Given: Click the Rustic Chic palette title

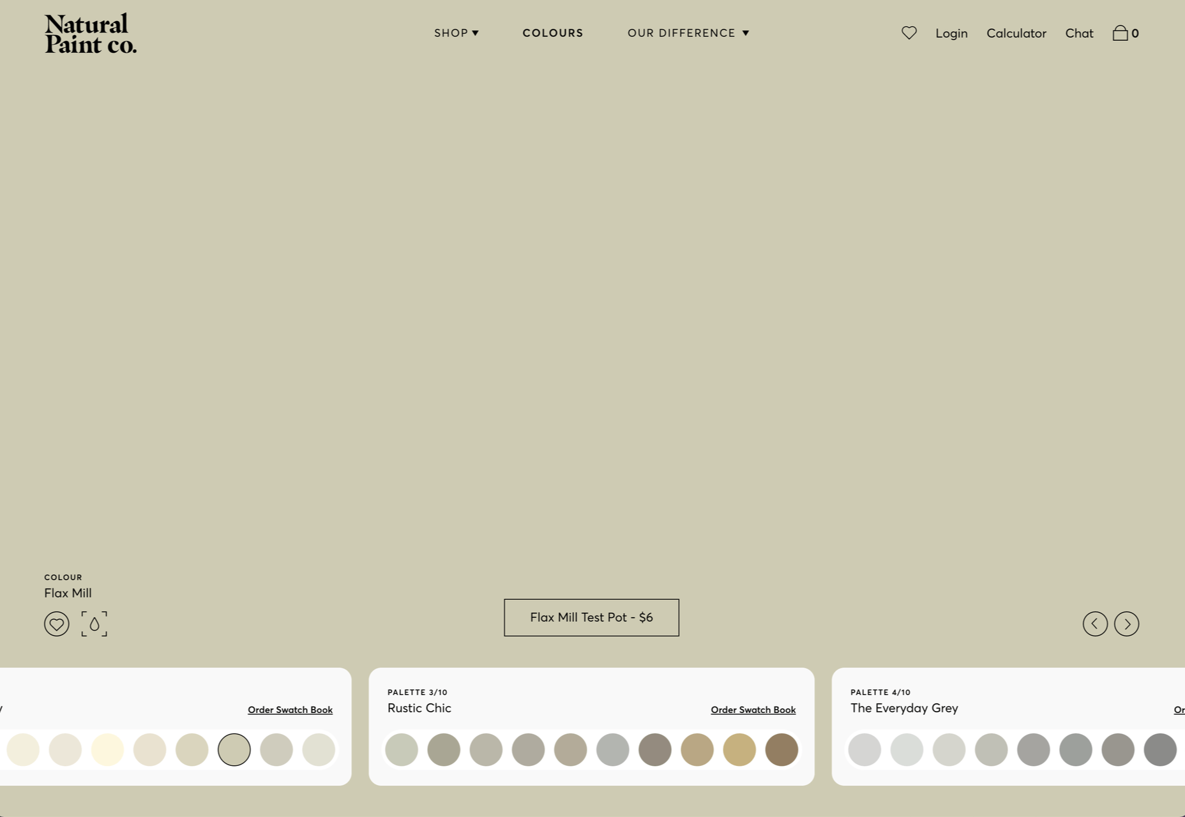Looking at the screenshot, I should click(419, 708).
